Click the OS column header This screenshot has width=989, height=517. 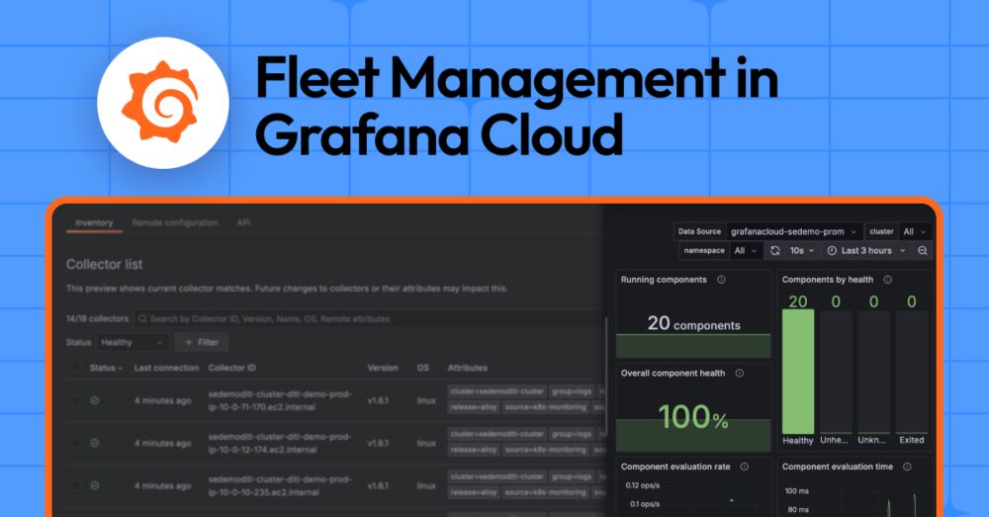click(x=422, y=368)
